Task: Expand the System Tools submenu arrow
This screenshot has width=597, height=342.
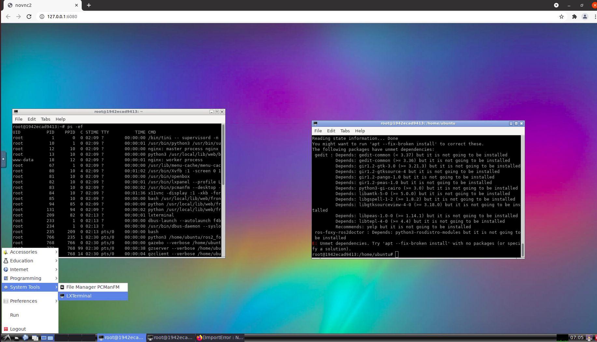Action: click(56, 287)
